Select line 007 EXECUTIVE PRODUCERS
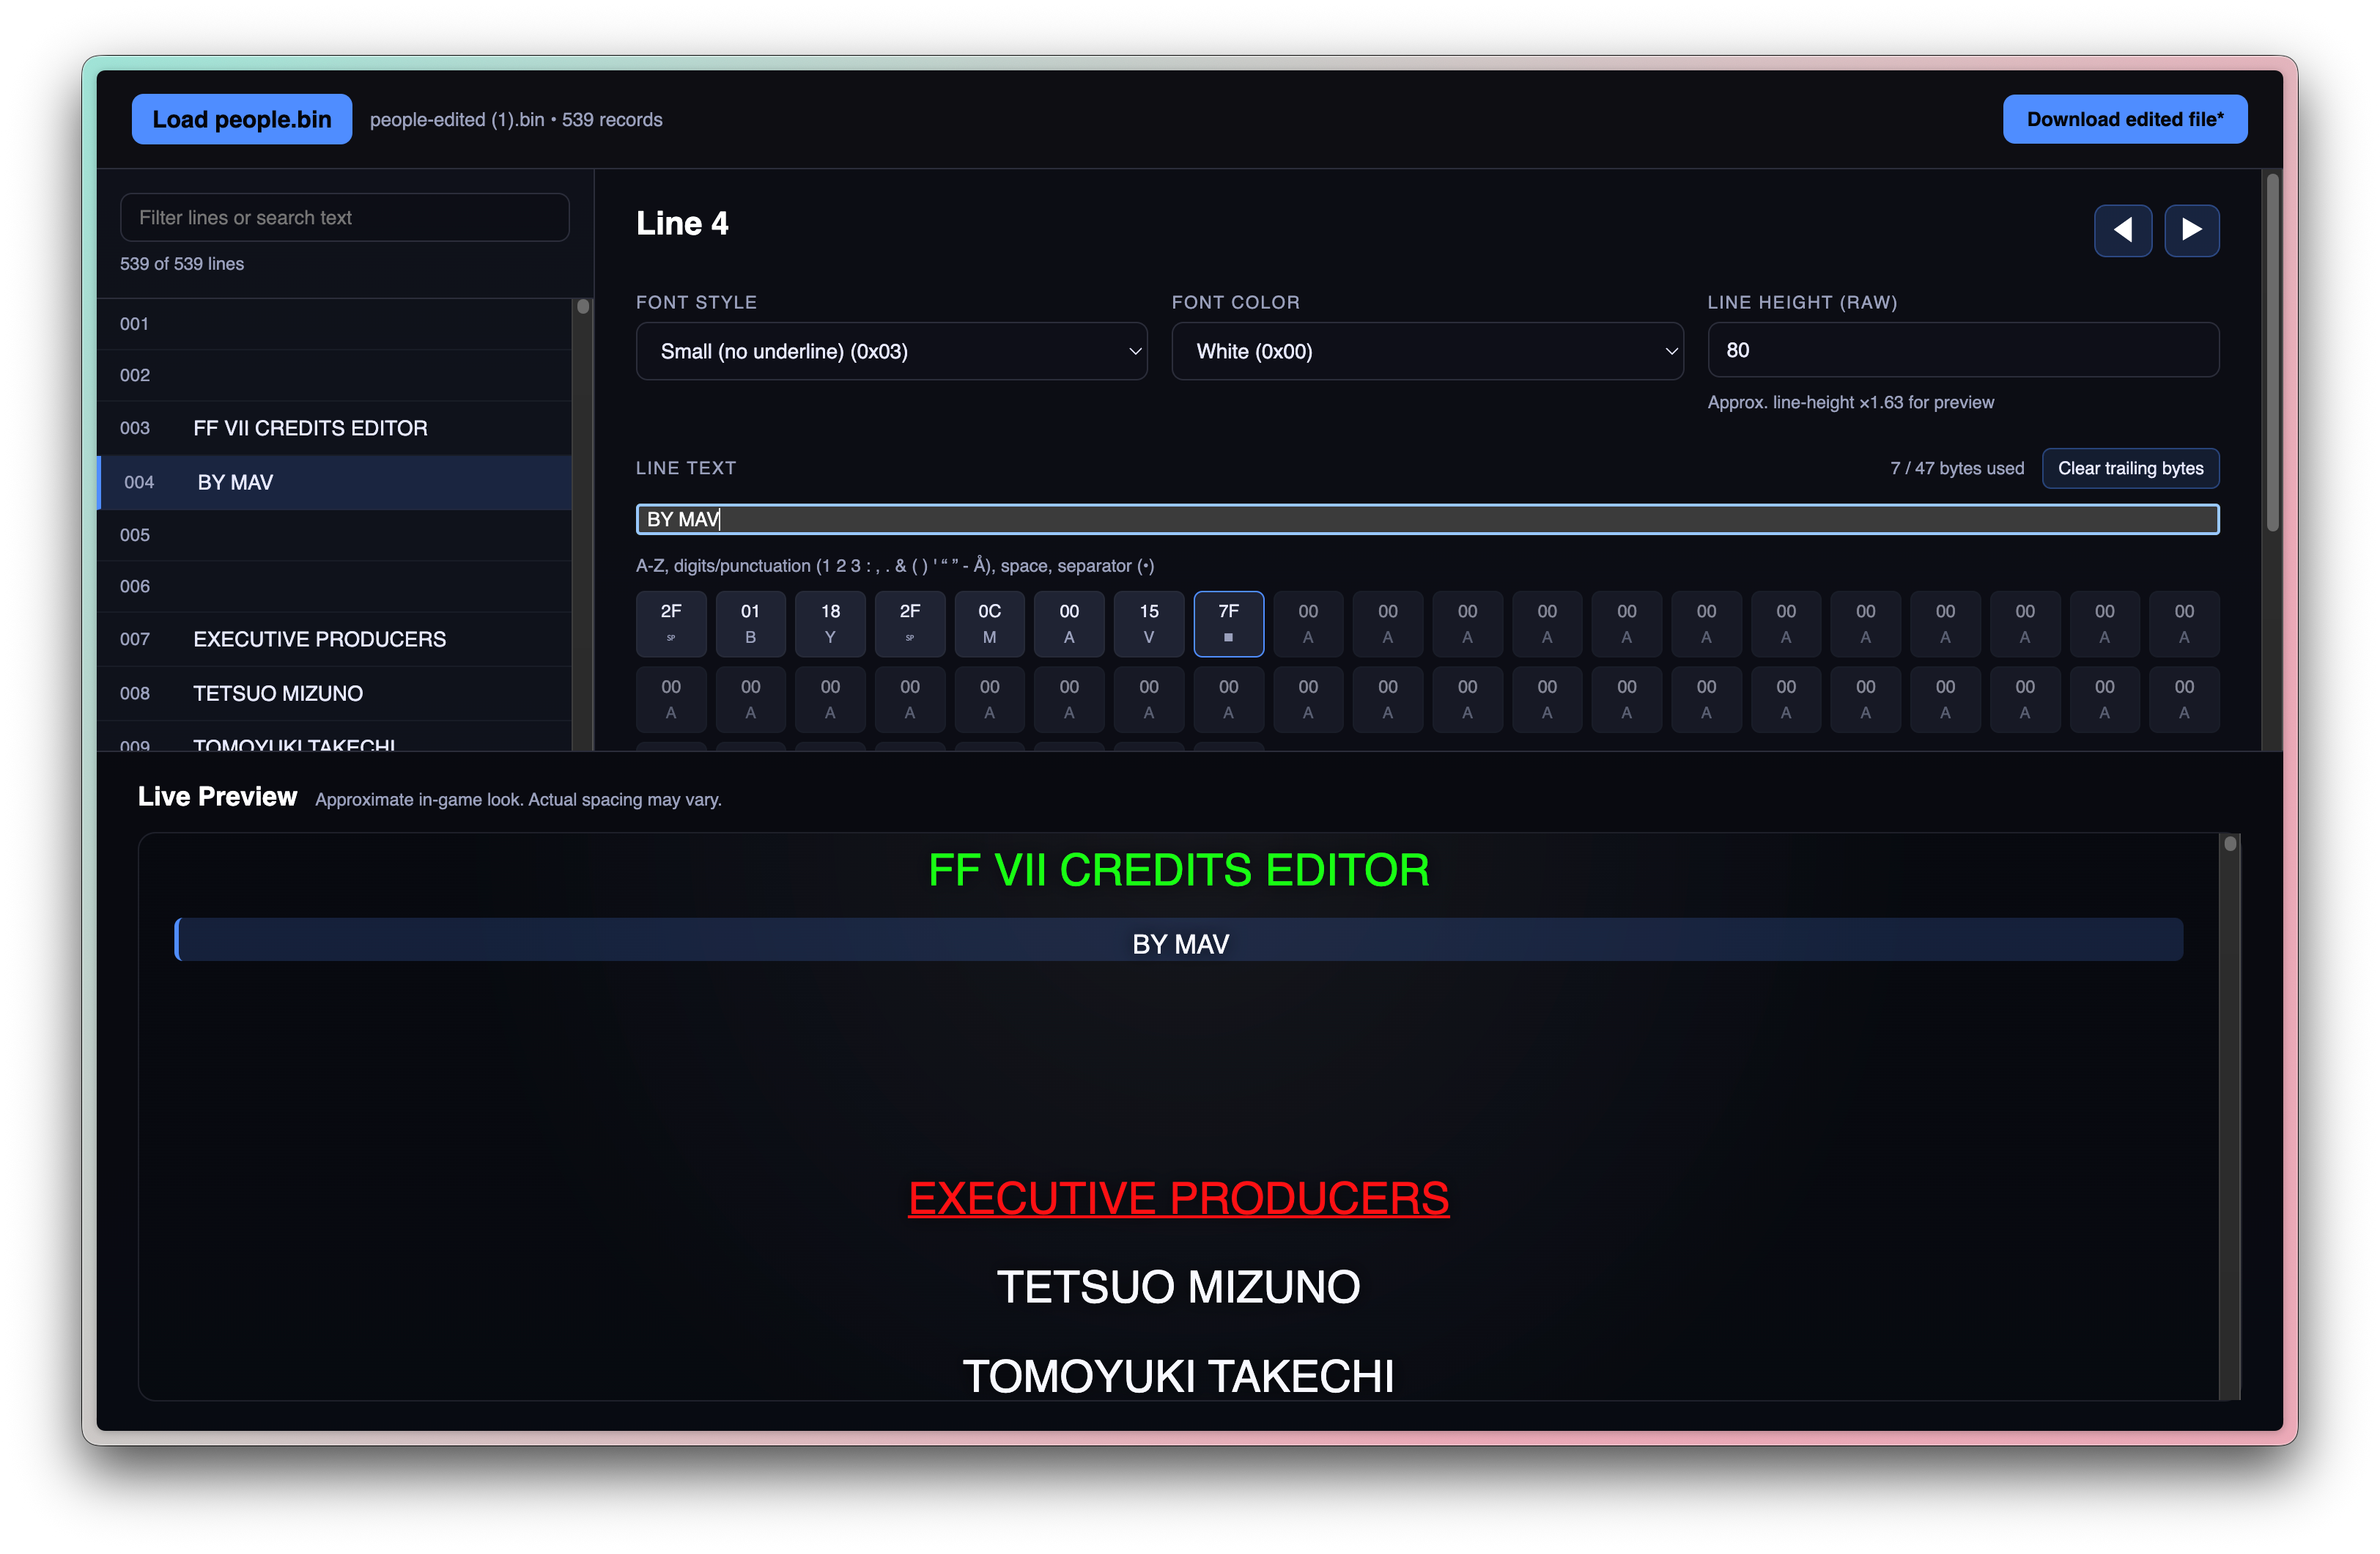 334,639
